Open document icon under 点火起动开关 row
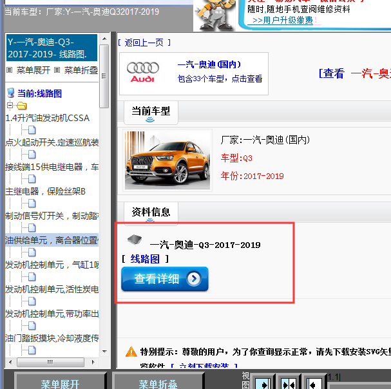 coord(32,155)
